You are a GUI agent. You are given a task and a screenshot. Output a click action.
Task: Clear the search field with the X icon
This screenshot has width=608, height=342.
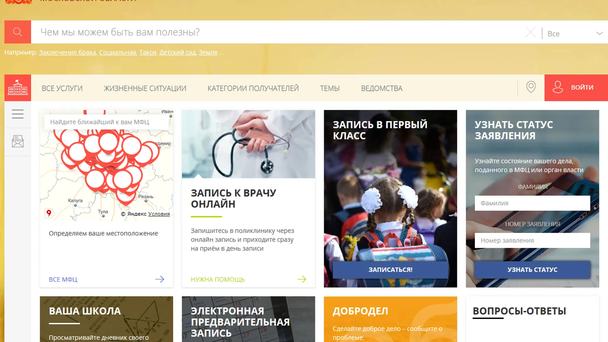click(x=530, y=32)
